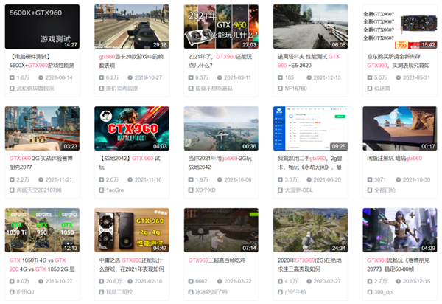The width and height of the screenshot is (442, 304).
Task: Open title 闲鱼注意坑 暗病gtx960
Action: pyautogui.click(x=394, y=159)
